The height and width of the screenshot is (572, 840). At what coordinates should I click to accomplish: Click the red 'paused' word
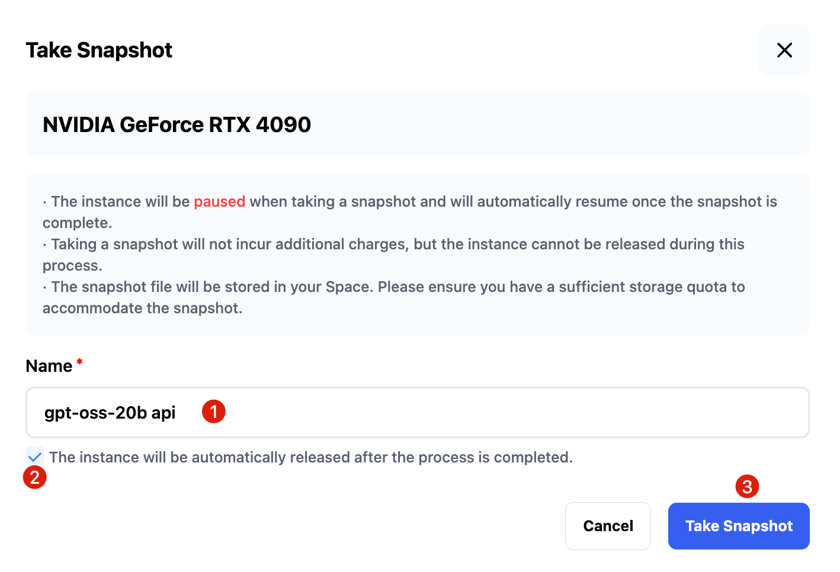[x=220, y=202]
